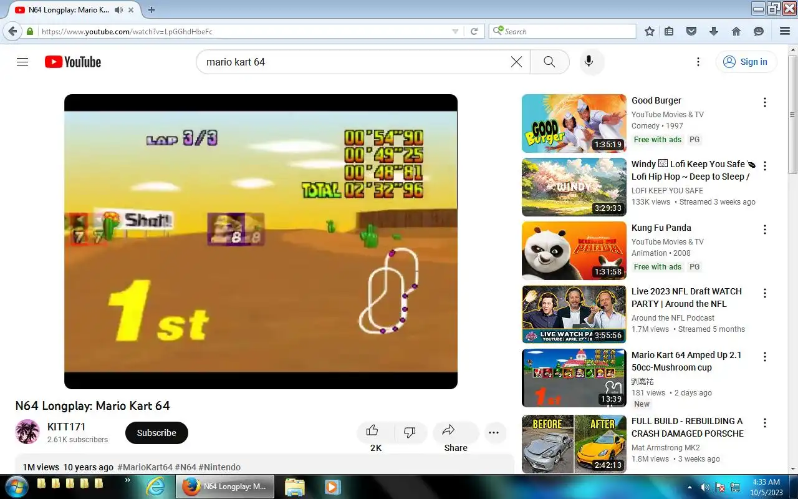Image resolution: width=798 pixels, height=499 pixels.
Task: Open options for Mario Kart 64 Amped Up video
Action: 765,357
